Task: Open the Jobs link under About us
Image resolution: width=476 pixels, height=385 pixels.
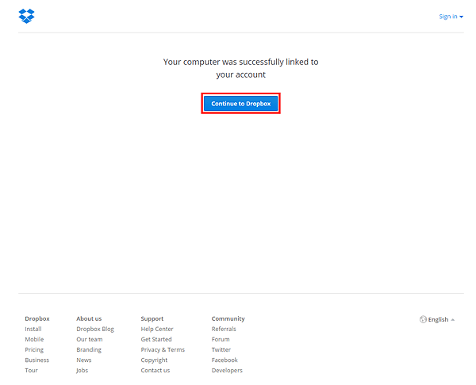Action: pyautogui.click(x=82, y=371)
